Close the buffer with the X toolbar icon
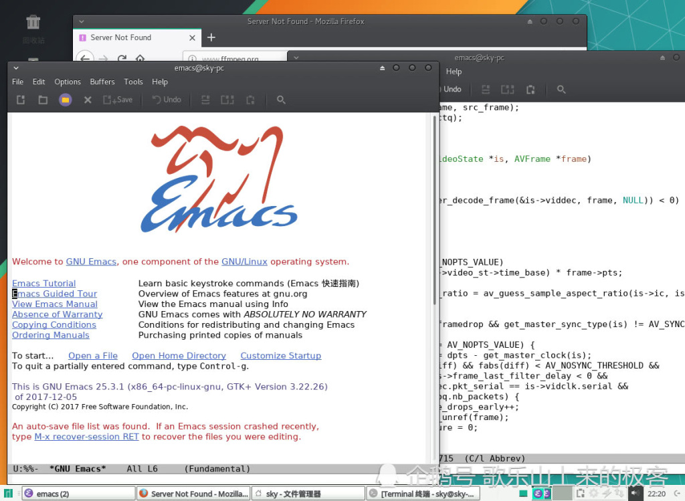The image size is (685, 501). [88, 100]
